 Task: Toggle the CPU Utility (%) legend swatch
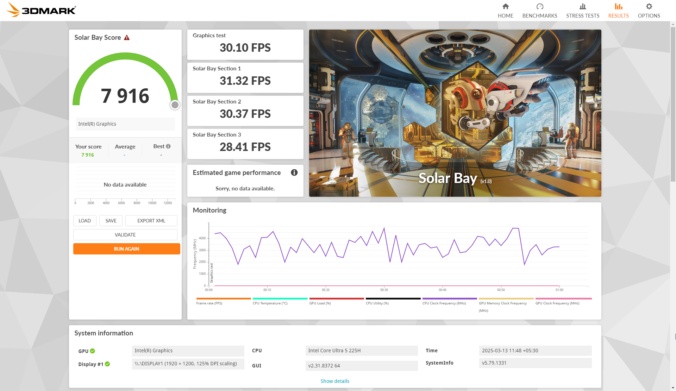click(393, 299)
